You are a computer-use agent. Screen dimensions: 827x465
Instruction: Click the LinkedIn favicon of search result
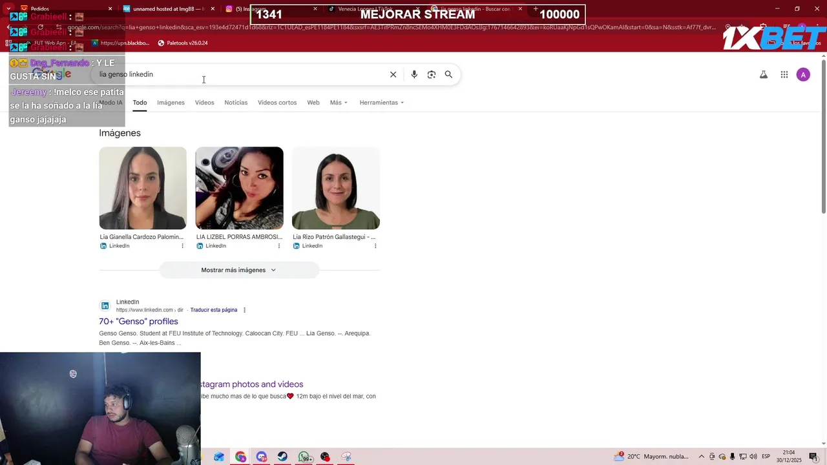tap(105, 305)
